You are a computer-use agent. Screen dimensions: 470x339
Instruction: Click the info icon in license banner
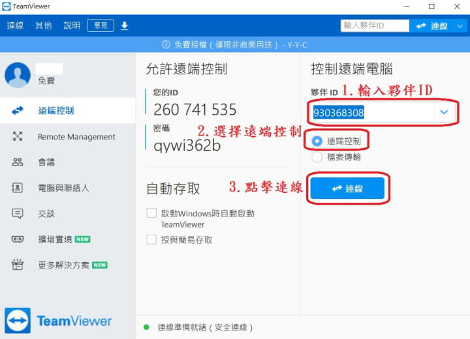click(166, 44)
